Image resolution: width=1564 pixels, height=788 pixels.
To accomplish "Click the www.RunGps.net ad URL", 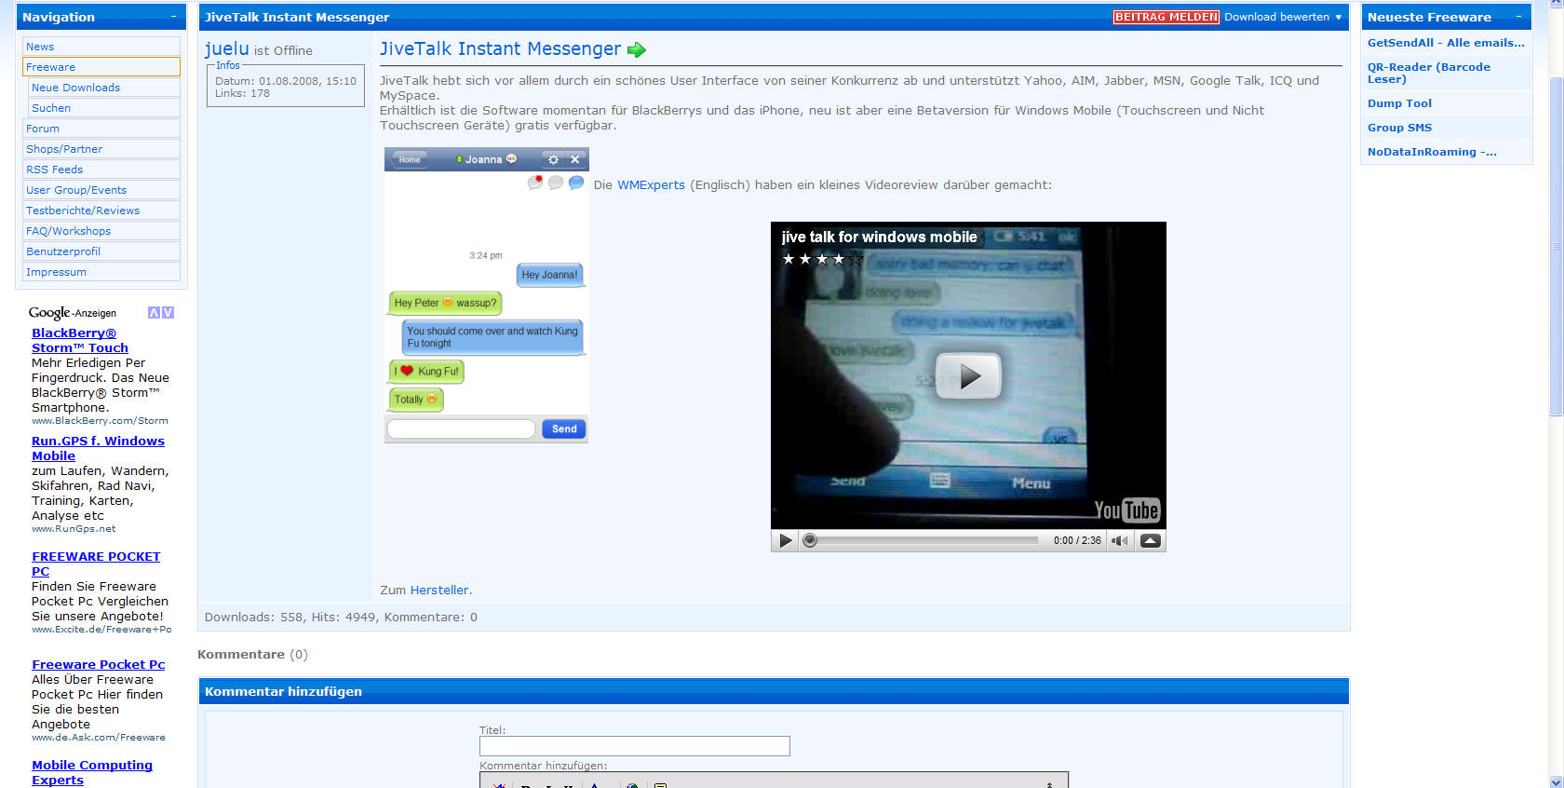I will [74, 529].
